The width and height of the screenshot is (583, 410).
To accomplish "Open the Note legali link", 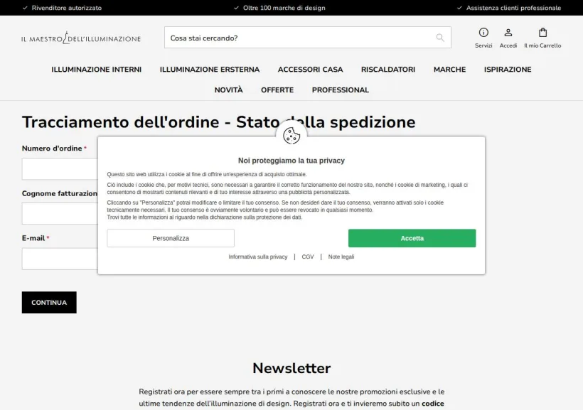I will coord(341,257).
